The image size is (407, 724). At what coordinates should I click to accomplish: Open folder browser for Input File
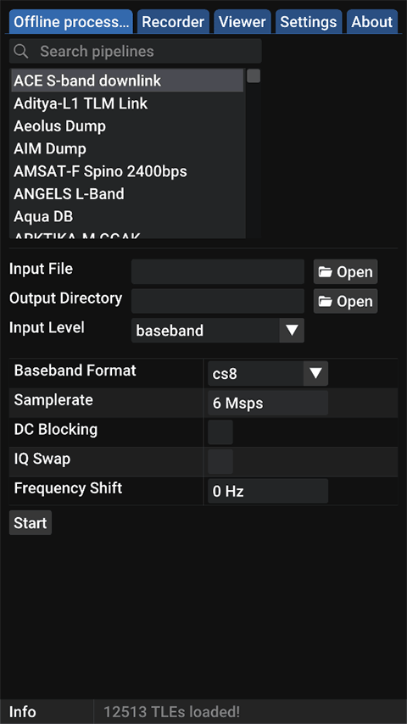click(345, 272)
